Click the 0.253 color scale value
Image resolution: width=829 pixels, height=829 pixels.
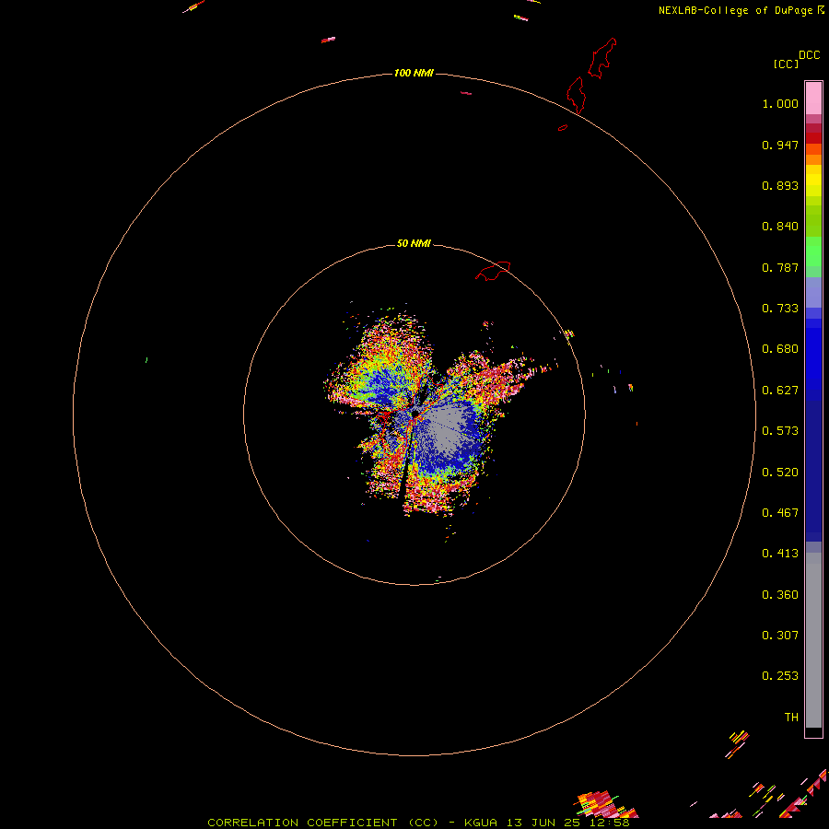point(780,676)
